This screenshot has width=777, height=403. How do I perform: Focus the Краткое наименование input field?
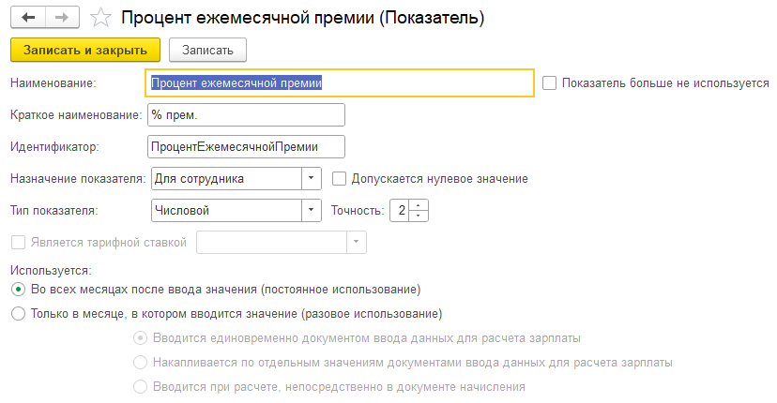[x=246, y=115]
